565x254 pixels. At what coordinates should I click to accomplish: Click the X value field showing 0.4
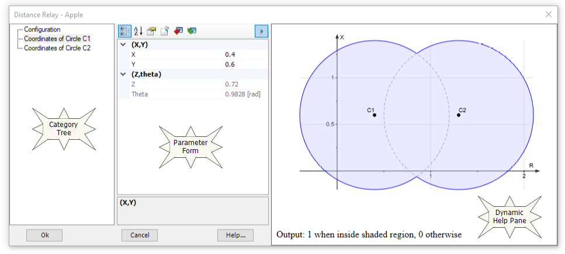(245, 55)
